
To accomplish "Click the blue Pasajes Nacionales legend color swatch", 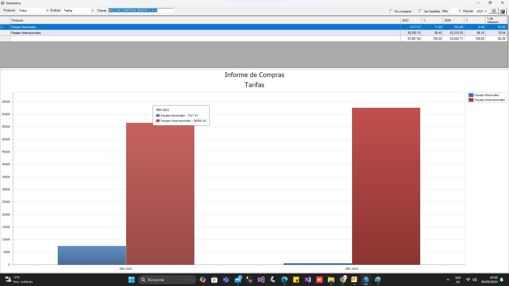I will [x=471, y=95].
